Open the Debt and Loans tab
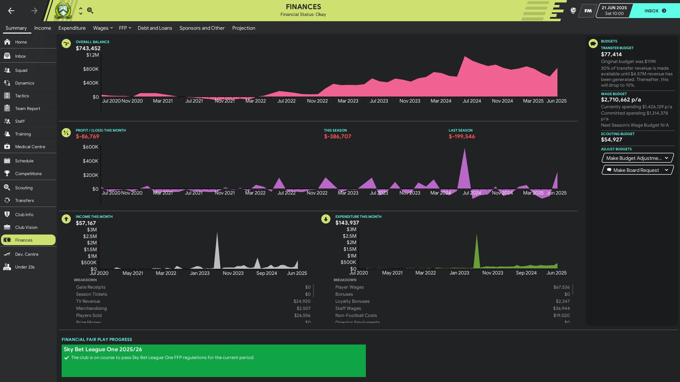This screenshot has width=680, height=382. (155, 28)
